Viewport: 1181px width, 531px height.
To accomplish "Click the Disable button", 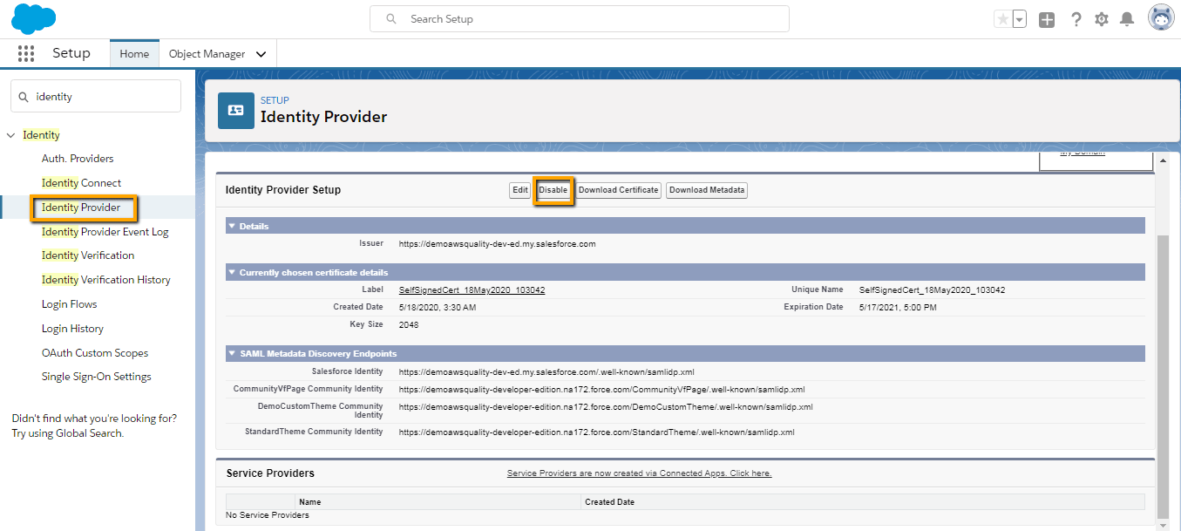I will point(553,190).
